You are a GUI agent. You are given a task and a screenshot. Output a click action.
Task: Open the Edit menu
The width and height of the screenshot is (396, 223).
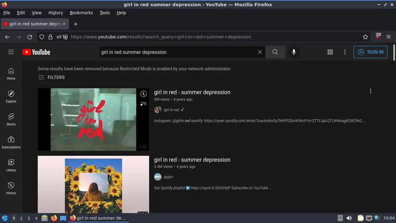click(21, 13)
